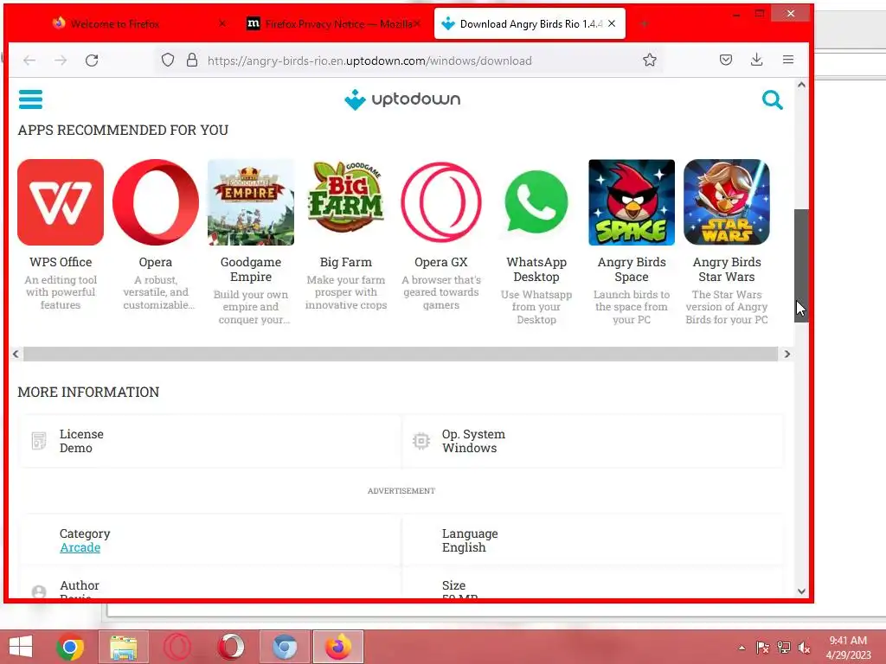
Task: Go forward in Firefox
Action: coord(61,61)
